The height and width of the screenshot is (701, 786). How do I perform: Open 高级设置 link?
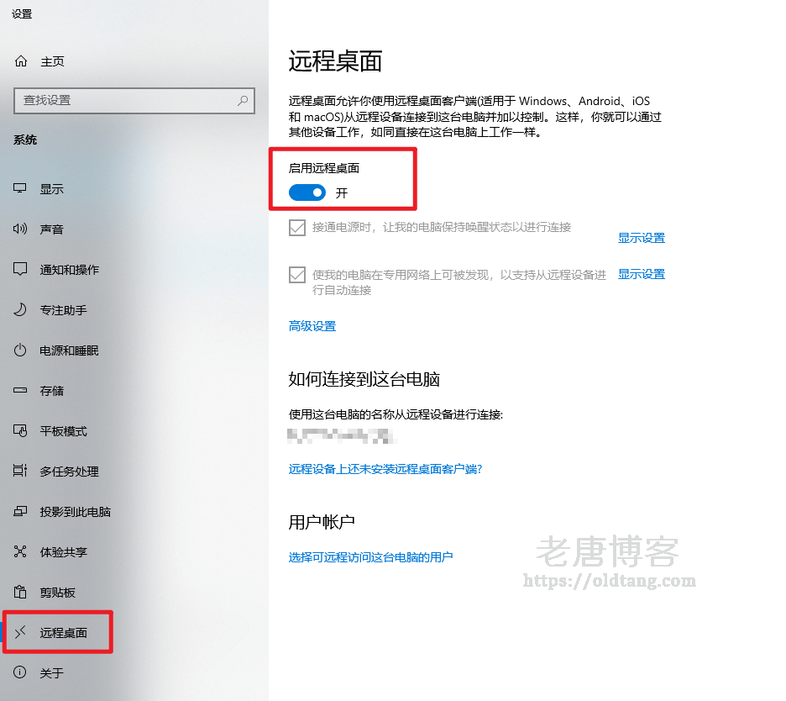312,326
